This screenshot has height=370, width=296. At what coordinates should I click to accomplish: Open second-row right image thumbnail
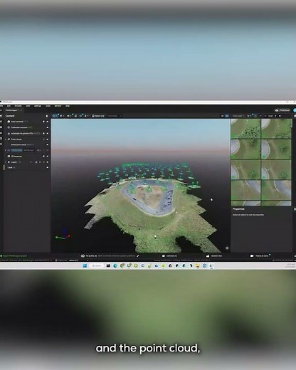276,149
